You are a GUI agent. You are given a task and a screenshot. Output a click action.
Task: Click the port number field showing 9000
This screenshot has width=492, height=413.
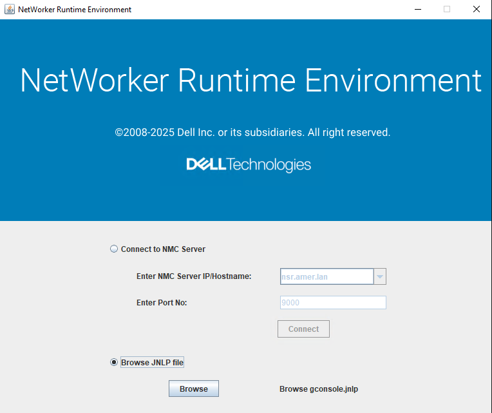click(x=333, y=303)
